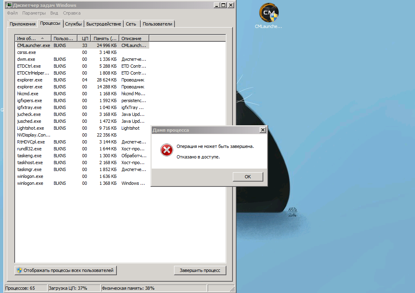Confirm the error with the OK button
Screen dimensions: 415x293
tap(248, 177)
